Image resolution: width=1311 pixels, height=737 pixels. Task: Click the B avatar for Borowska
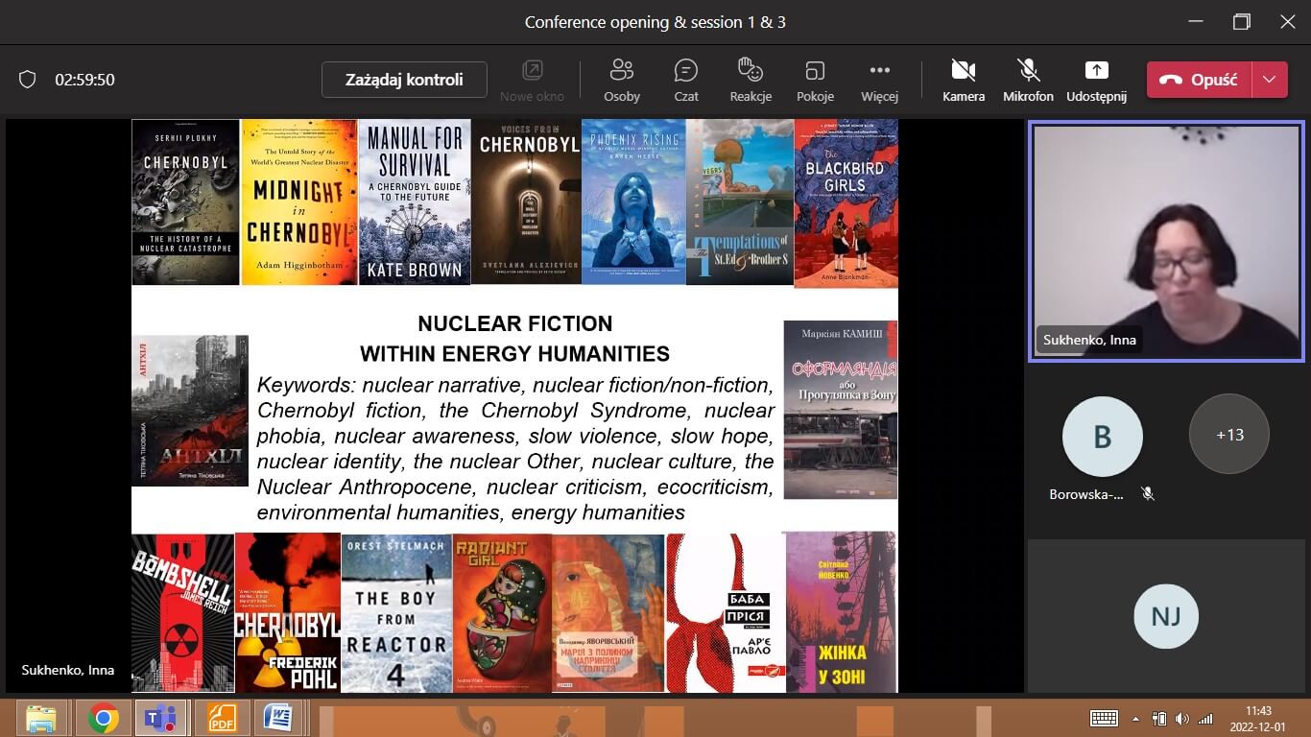pyautogui.click(x=1103, y=437)
